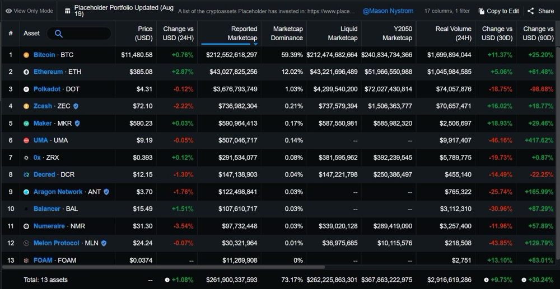This screenshot has width=560, height=289.
Task: Select the Marketcap Dominance column header
Action: [287, 34]
